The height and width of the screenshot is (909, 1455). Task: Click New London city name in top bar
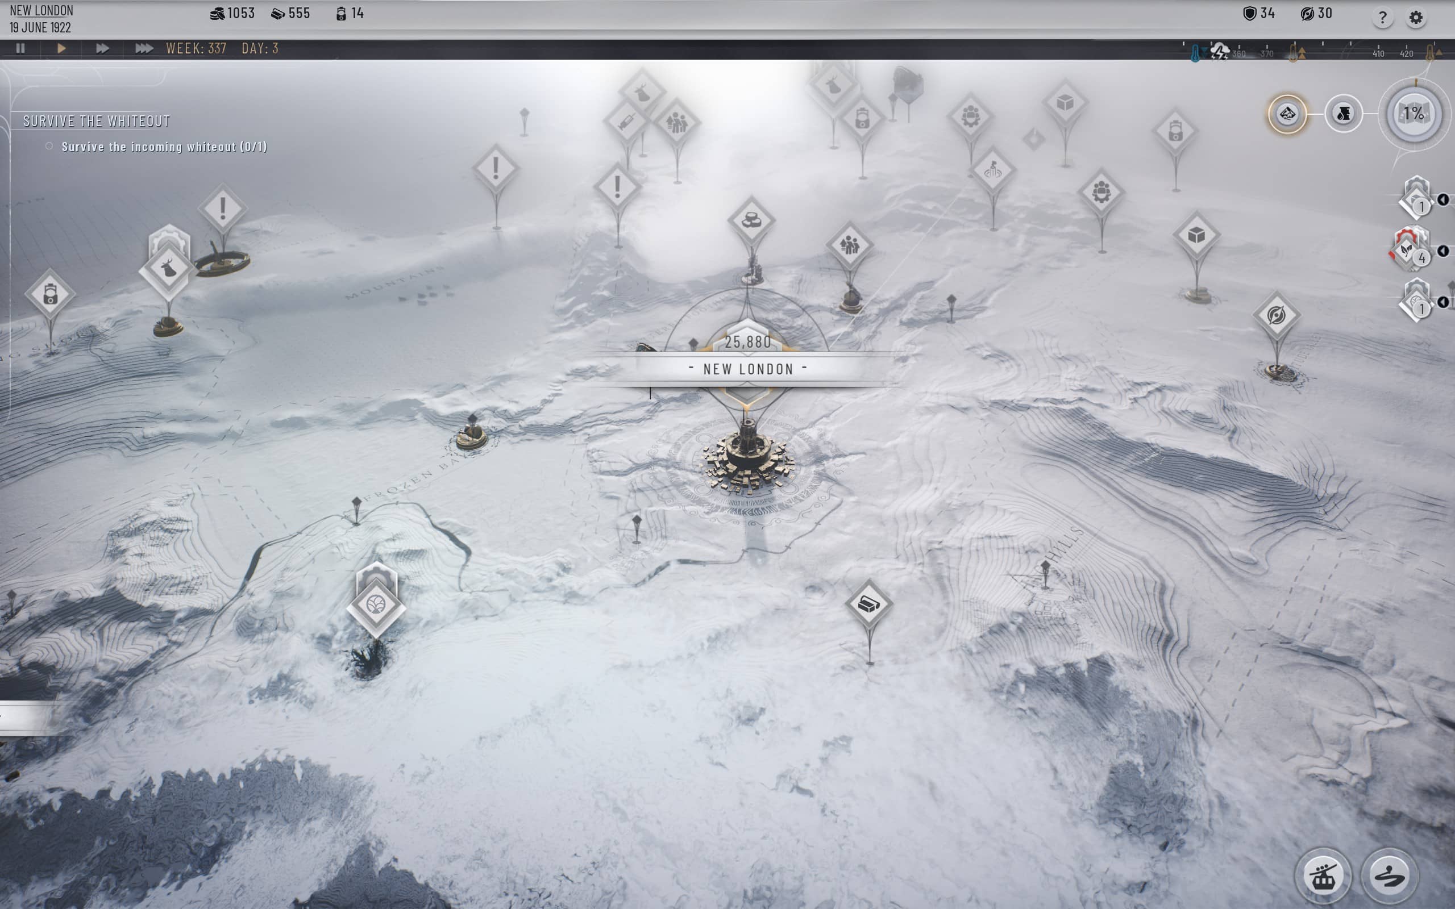[41, 10]
